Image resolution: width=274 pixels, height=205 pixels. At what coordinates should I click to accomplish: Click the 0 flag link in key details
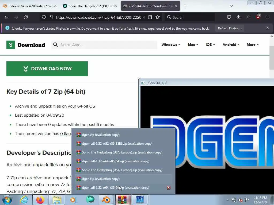point(66,134)
